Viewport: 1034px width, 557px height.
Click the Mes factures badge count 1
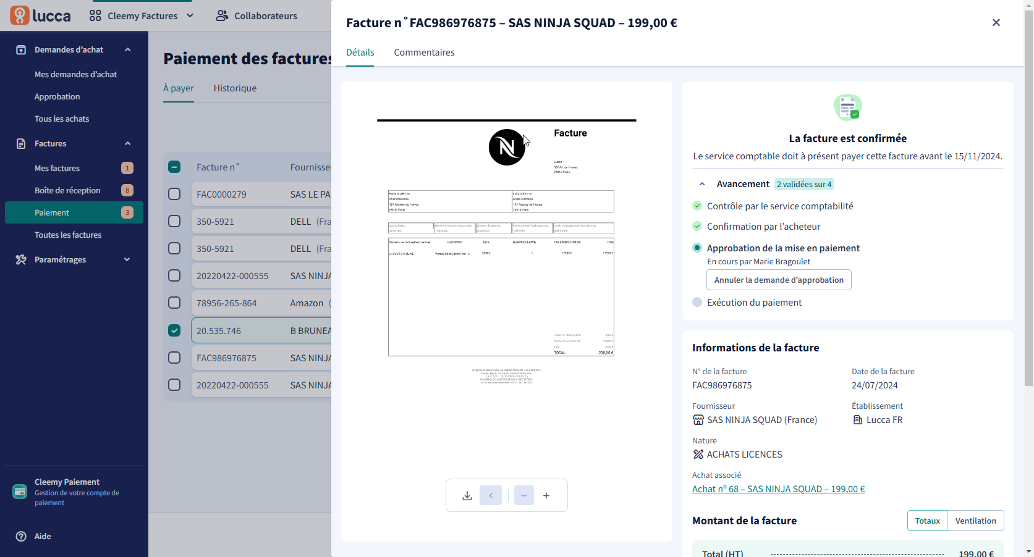(x=127, y=168)
